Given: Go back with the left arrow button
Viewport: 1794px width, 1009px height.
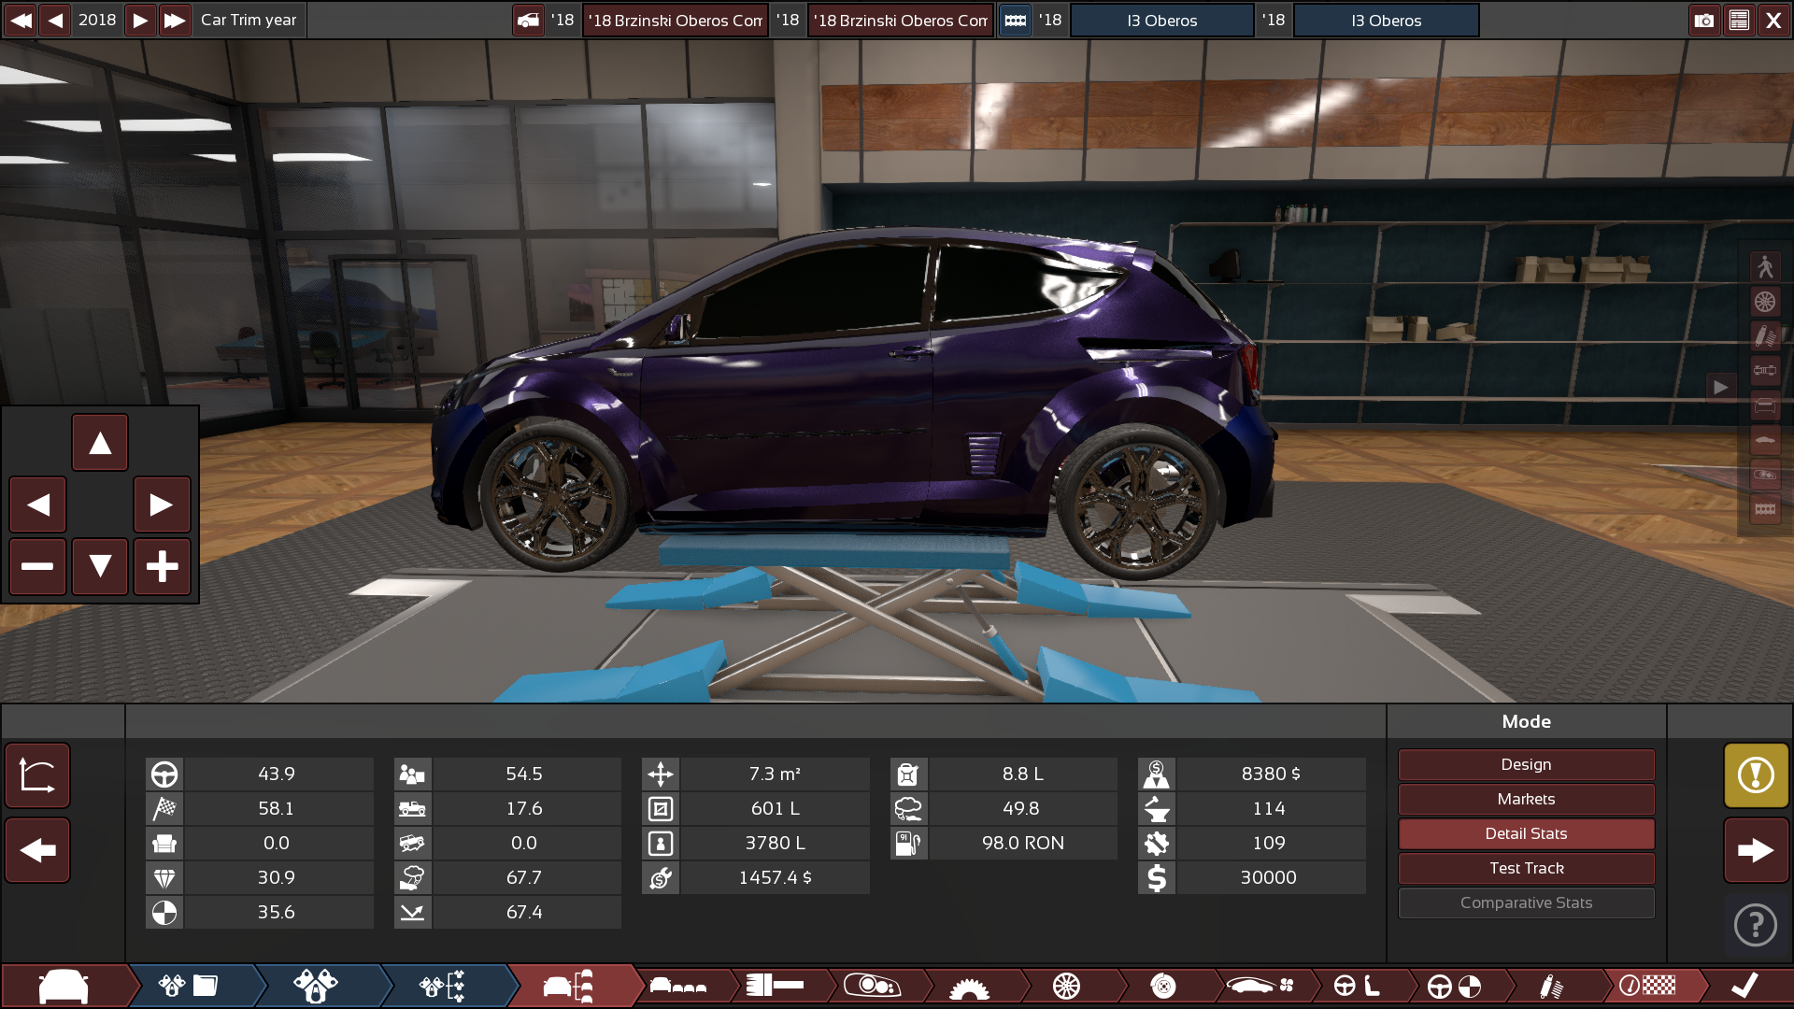Looking at the screenshot, I should [37, 850].
